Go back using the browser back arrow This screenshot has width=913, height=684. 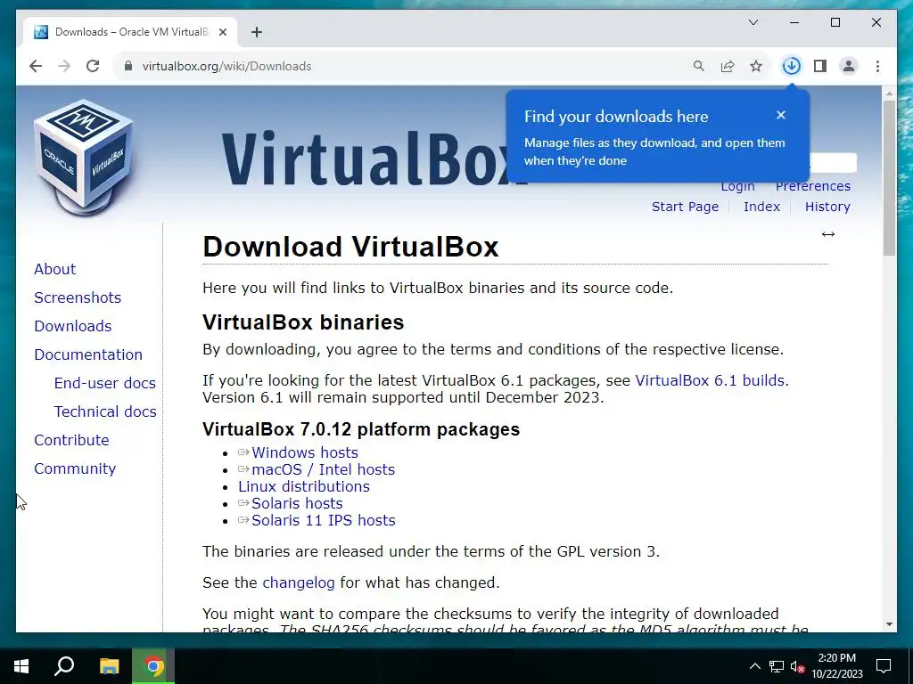[x=36, y=66]
